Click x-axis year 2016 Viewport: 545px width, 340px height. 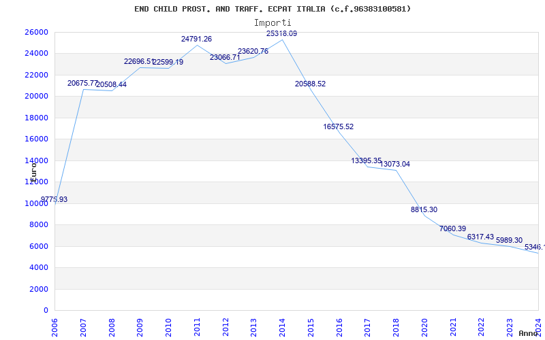click(339, 328)
